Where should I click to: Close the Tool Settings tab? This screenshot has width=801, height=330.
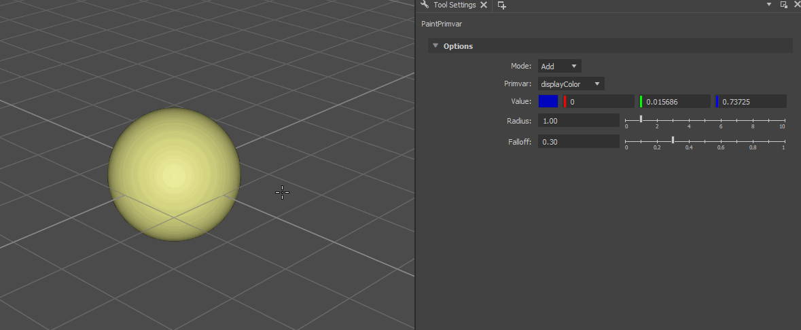point(484,5)
